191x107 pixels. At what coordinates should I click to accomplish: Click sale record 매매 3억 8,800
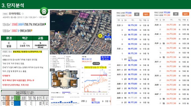pyautogui.click(x=133, y=84)
